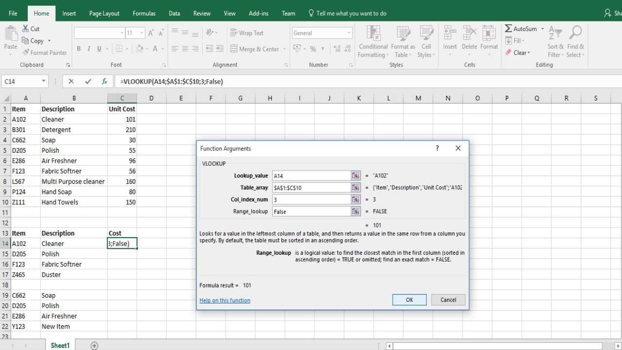Click the Delete cells icon
Screen dimensions: 622x350
[x=469, y=34]
